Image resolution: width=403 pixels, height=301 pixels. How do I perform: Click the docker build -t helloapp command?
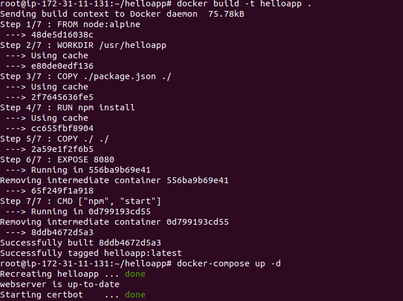pyautogui.click(x=244, y=3)
